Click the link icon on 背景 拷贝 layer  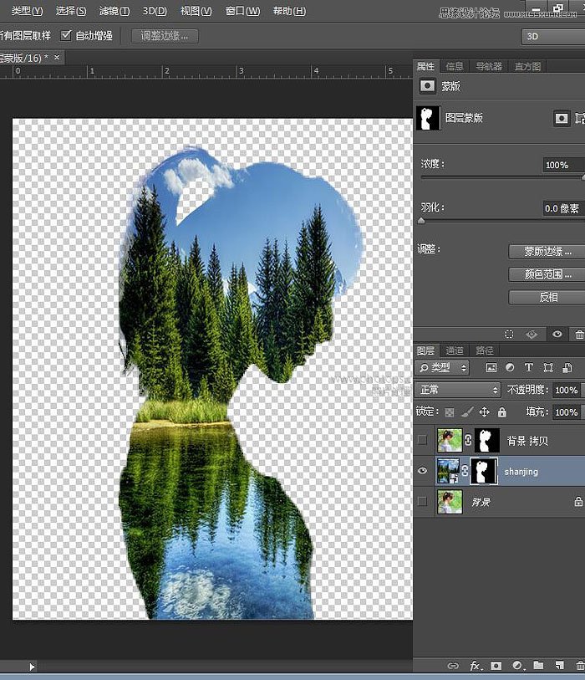[x=468, y=440]
